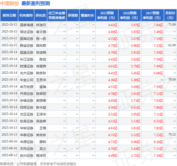
Task: Click the 4.31亿 profit value
Action: [113, 135]
